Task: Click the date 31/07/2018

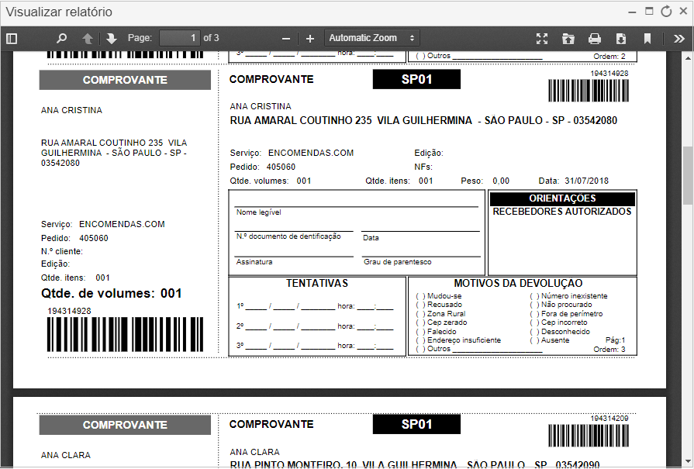Action: (x=586, y=181)
